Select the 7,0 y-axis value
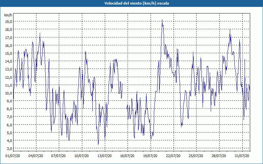Viewport: 263px width, 164px height. 10,117
